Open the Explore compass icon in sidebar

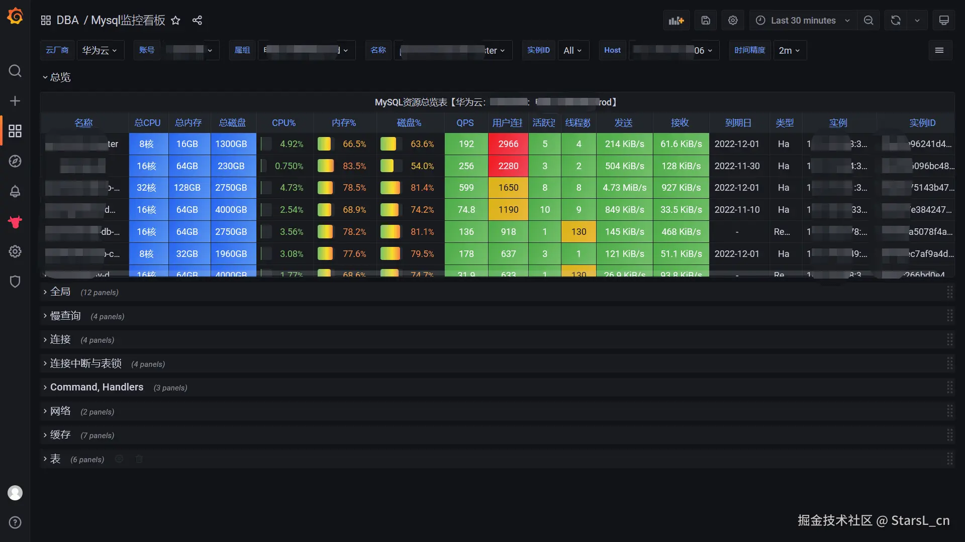pos(15,161)
